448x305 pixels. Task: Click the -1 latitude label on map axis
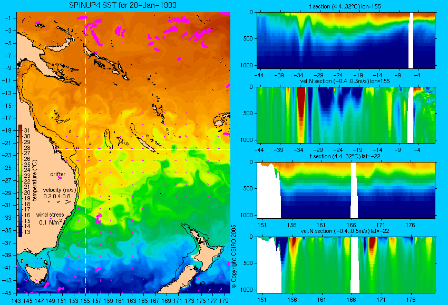click(x=8, y=18)
